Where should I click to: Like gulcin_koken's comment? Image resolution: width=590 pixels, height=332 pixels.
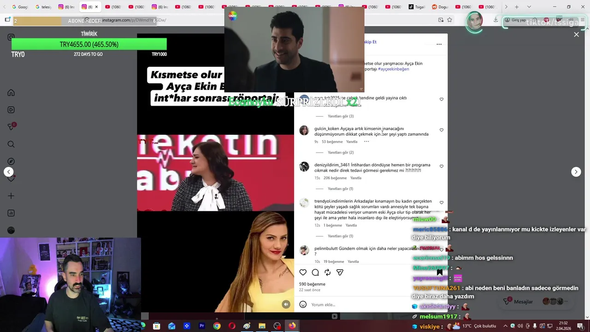pos(441,130)
